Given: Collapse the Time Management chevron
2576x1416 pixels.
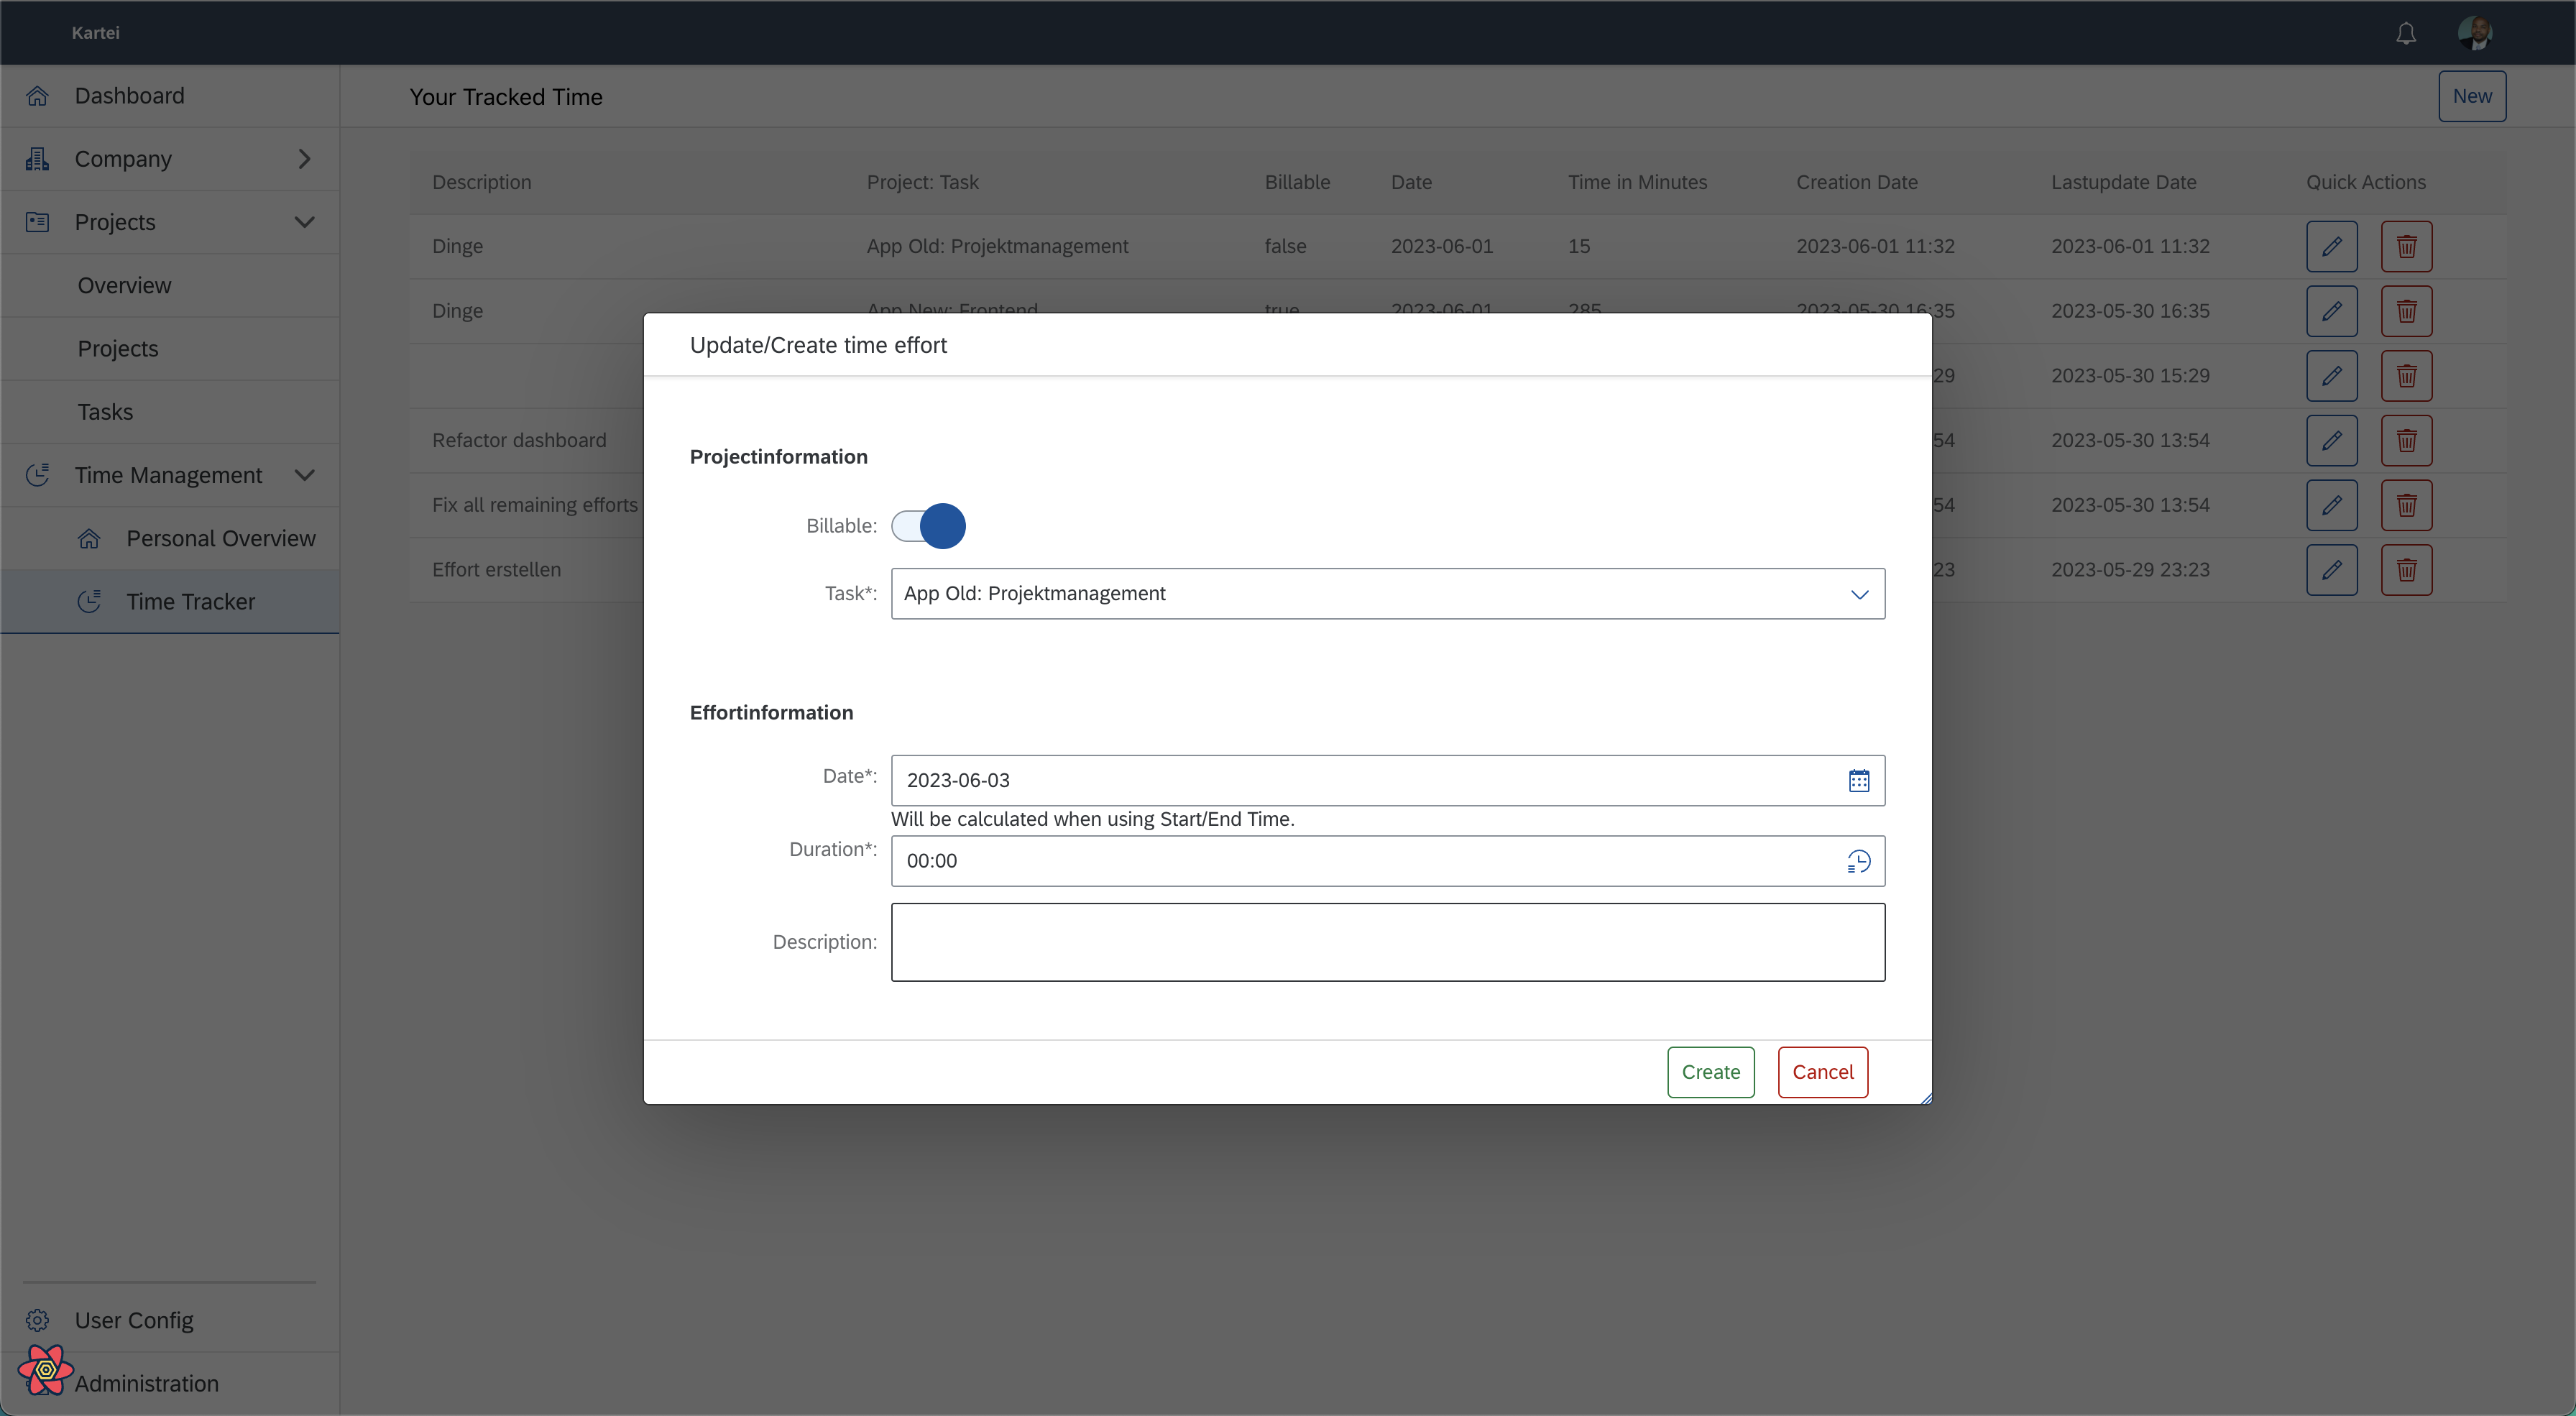Looking at the screenshot, I should pyautogui.click(x=304, y=475).
